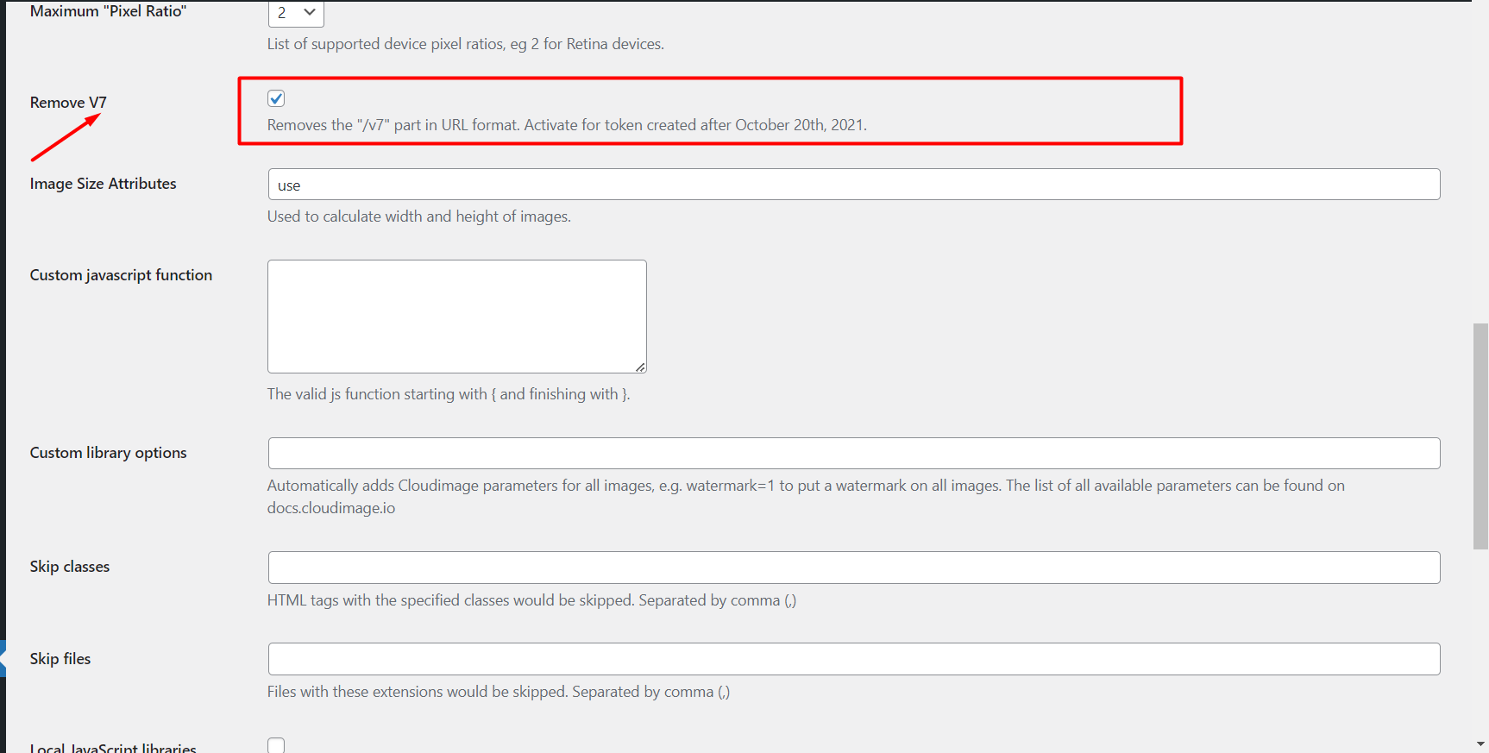1489x753 pixels.
Task: Focus the Custom javascript function textarea
Action: click(x=456, y=316)
